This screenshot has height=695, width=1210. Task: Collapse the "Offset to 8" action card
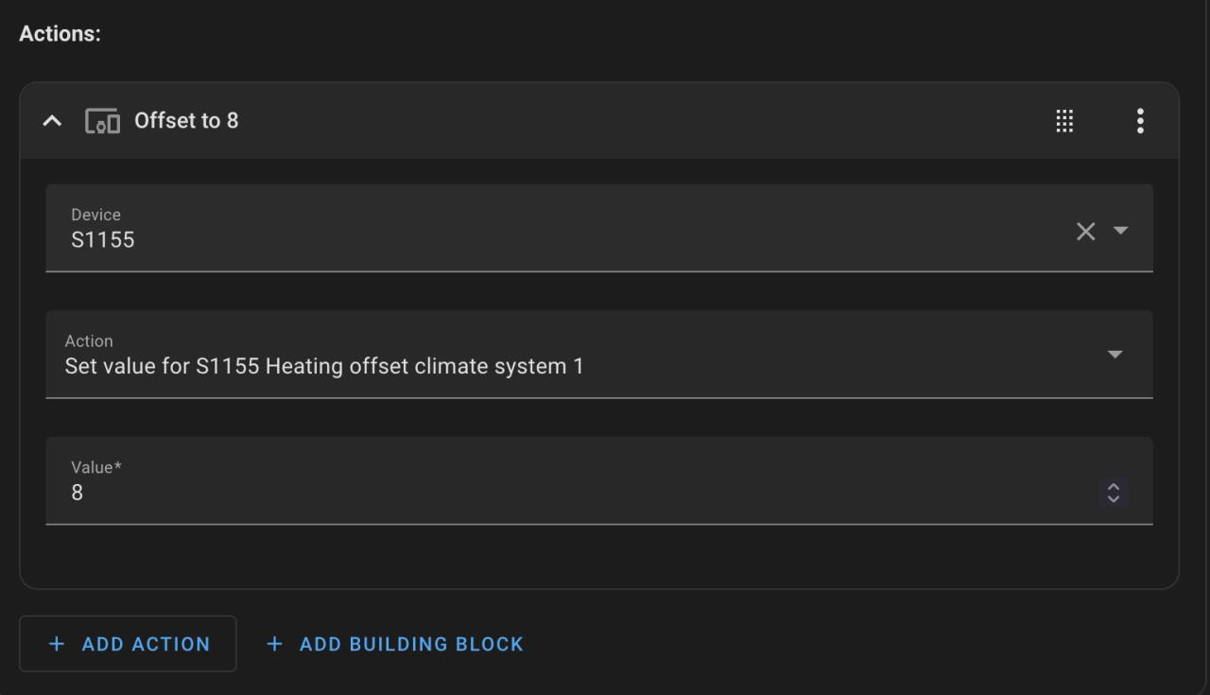pyautogui.click(x=53, y=121)
